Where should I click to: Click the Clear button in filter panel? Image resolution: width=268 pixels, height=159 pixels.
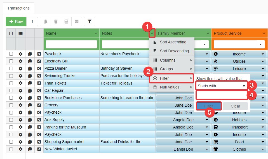(x=235, y=106)
